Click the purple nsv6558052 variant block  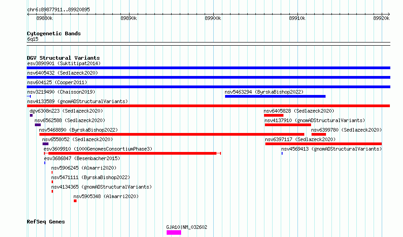click(x=45, y=144)
